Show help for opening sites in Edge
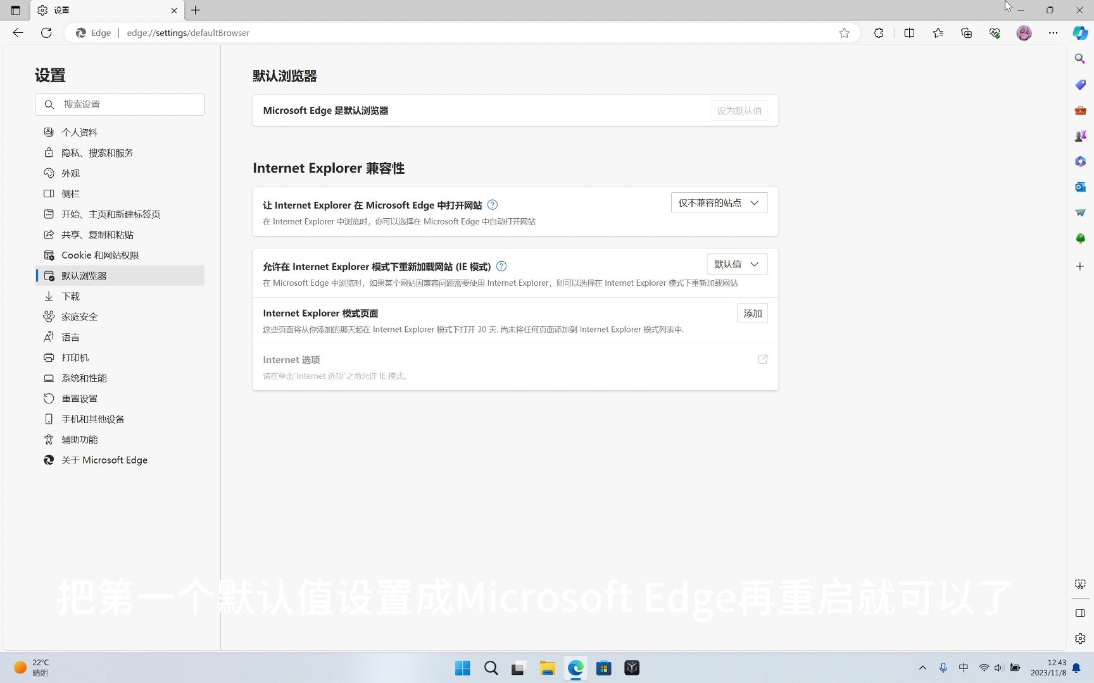Image resolution: width=1094 pixels, height=683 pixels. point(493,205)
